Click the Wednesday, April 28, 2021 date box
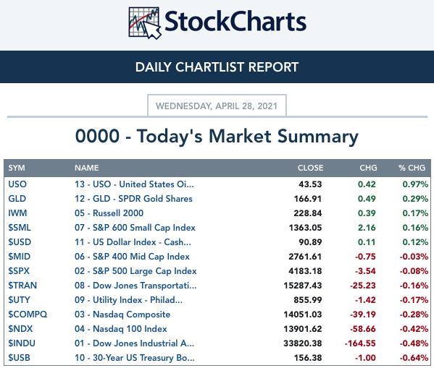Viewport: 434px width, 368px height. coord(217,106)
